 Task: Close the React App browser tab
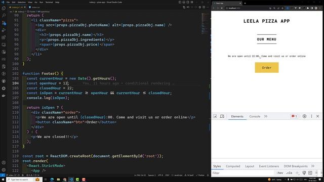(x=240, y=4)
